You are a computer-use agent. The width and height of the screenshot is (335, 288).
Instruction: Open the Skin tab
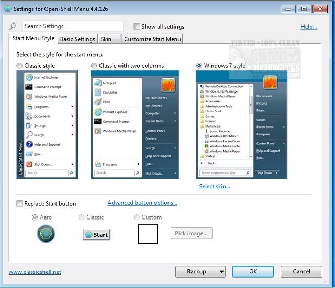click(106, 39)
